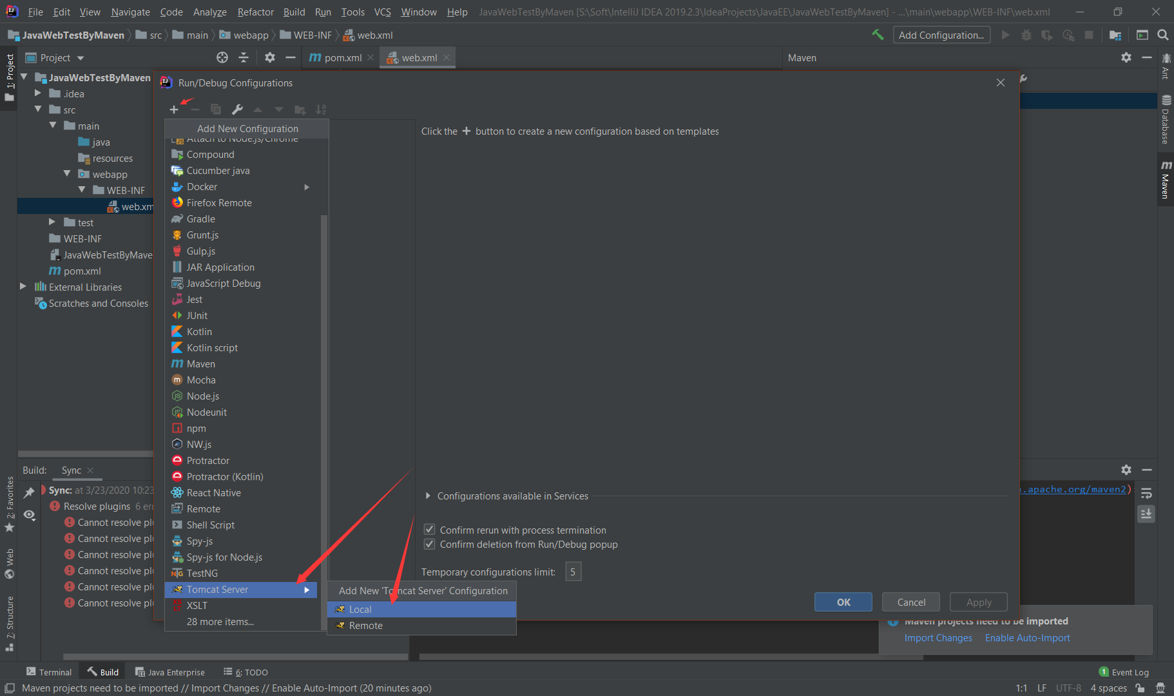The height and width of the screenshot is (696, 1174).
Task: Collapse the src folder
Action: (x=38, y=110)
